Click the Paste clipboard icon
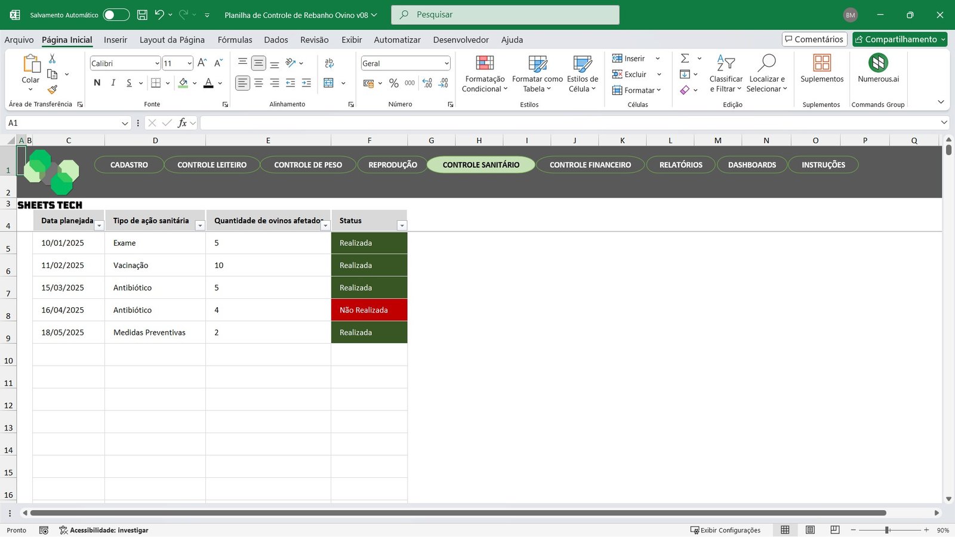 [x=31, y=63]
